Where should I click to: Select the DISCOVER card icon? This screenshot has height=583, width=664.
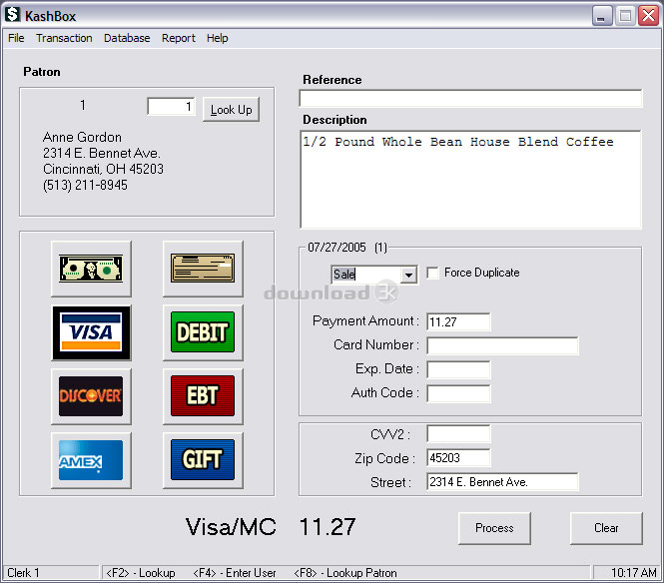91,396
